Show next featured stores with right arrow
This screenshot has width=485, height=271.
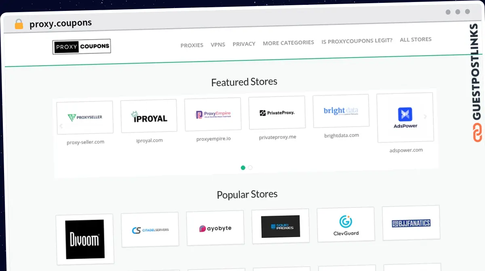point(425,116)
